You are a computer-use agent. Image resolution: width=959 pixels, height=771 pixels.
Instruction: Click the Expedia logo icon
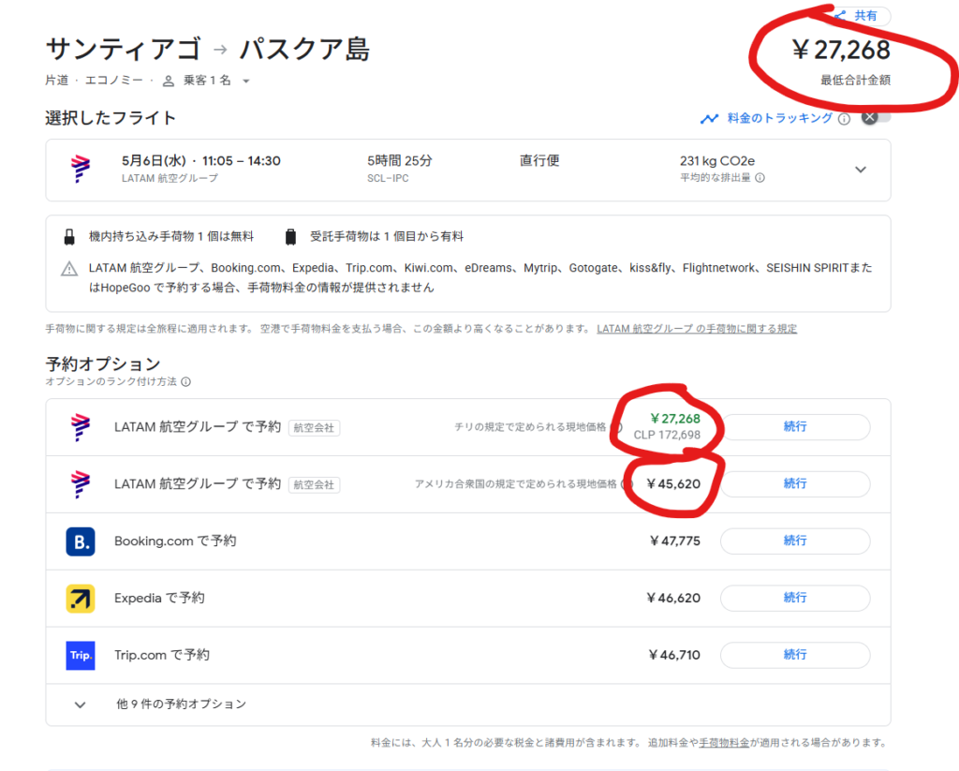pos(81,599)
